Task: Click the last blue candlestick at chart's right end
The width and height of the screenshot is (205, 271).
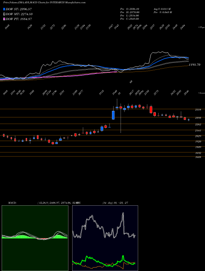Action: [x=189, y=119]
